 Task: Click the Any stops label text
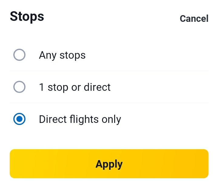click(62, 55)
